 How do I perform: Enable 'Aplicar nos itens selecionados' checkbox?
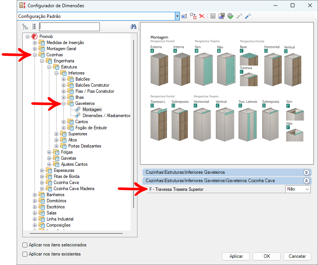[25, 245]
